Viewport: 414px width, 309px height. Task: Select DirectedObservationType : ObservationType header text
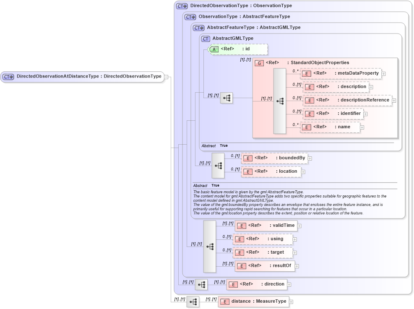pyautogui.click(x=241, y=5)
